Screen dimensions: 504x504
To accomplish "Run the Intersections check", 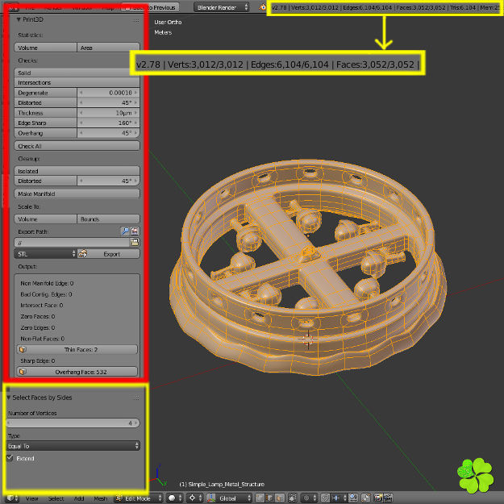I will click(77, 82).
